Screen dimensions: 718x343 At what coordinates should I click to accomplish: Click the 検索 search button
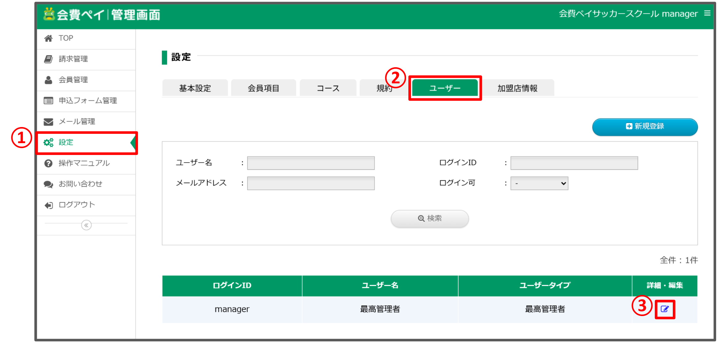[x=429, y=218]
